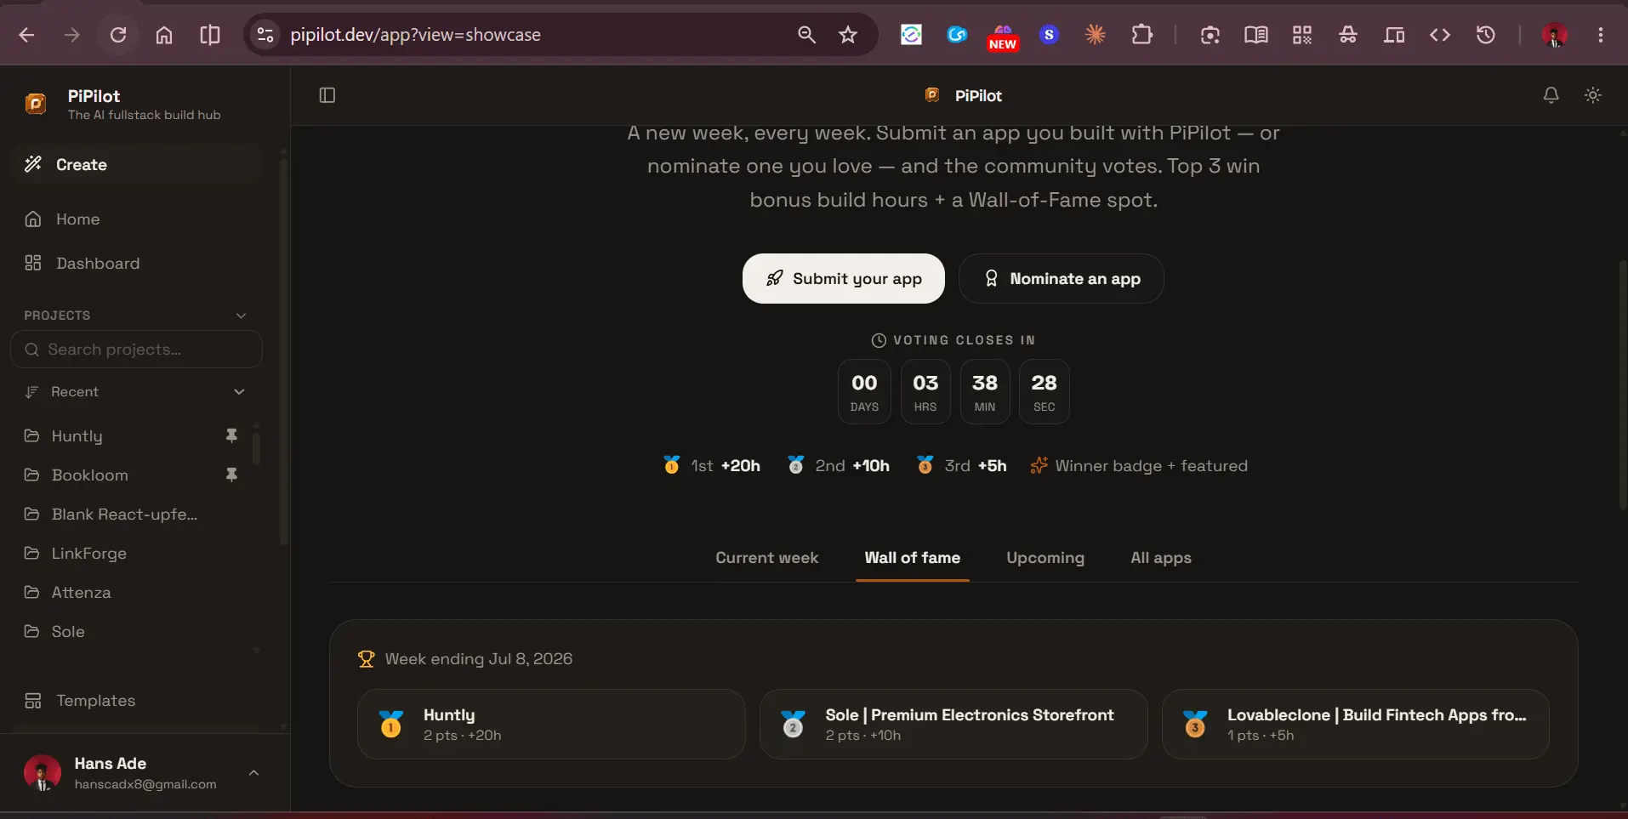
Task: Switch to Current week tab
Action: tap(766, 558)
